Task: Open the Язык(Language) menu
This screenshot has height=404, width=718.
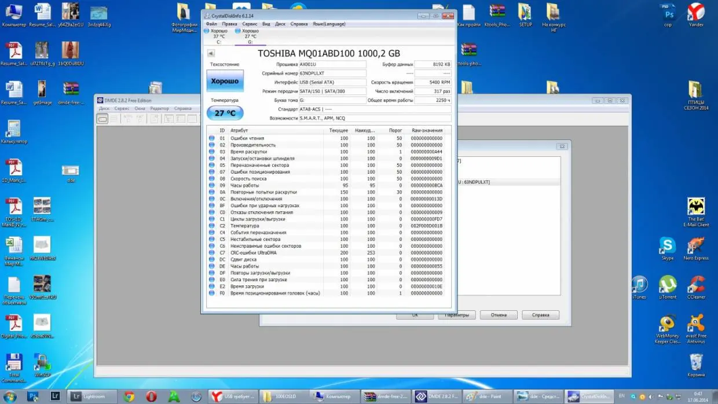Action: [x=328, y=24]
